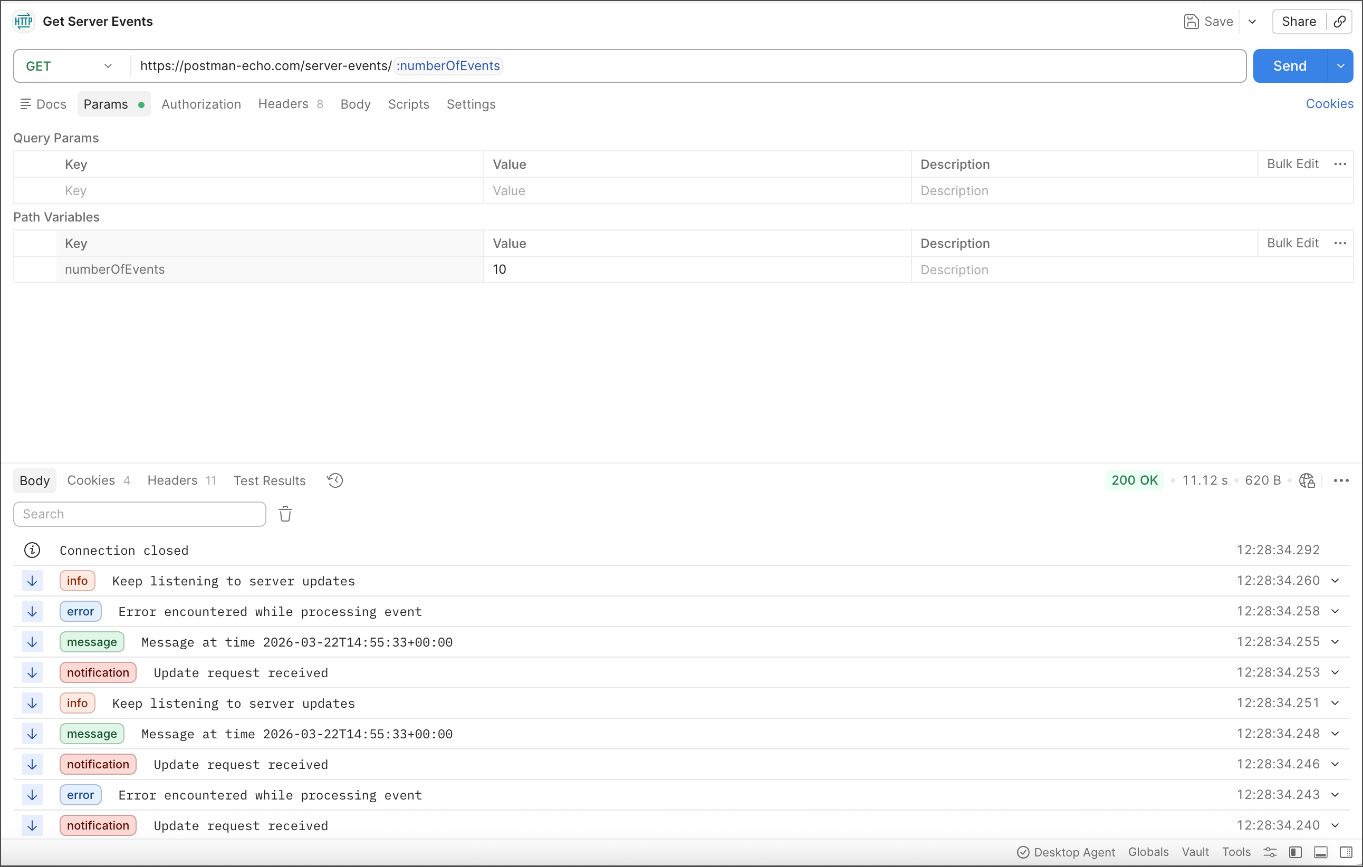The width and height of the screenshot is (1363, 867).
Task: Click the network globe lock icon
Action: [1307, 480]
